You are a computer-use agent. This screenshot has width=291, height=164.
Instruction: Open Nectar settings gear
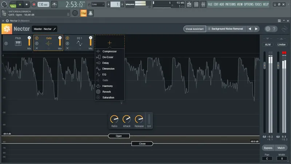268,29
